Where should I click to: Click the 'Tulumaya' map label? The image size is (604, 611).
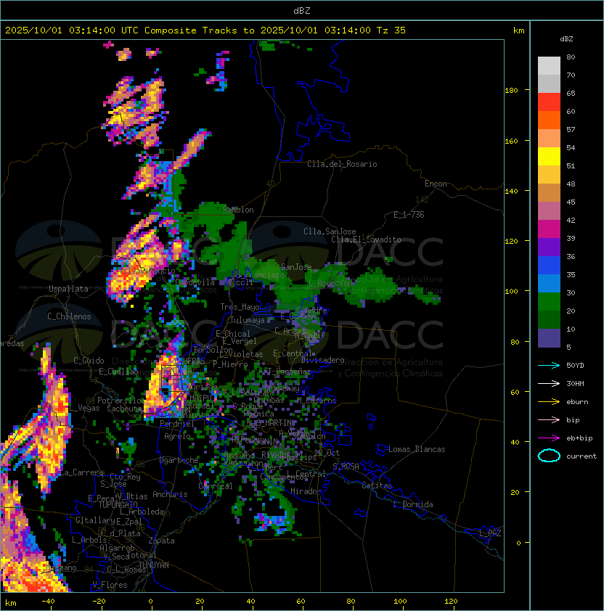pyautogui.click(x=248, y=320)
